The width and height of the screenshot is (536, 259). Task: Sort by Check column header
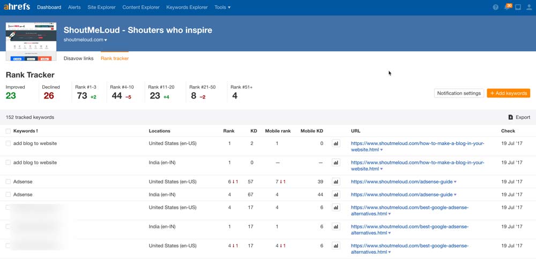[x=508, y=131]
